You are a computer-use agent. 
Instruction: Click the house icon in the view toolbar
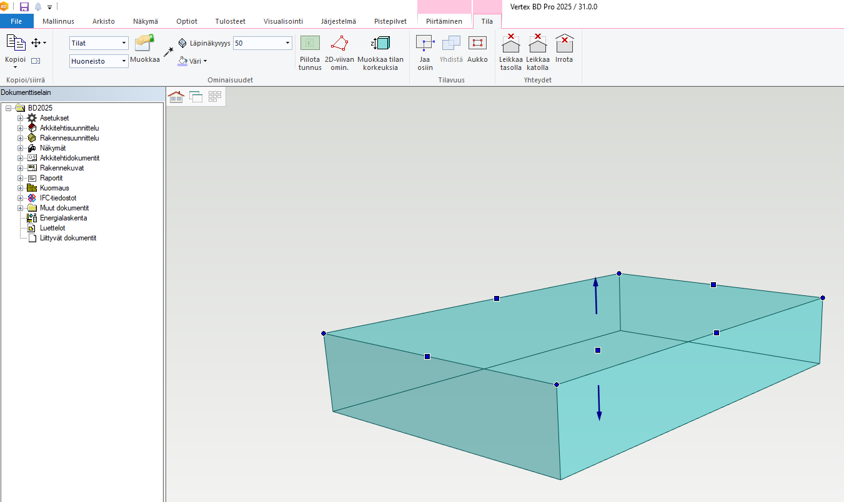[x=176, y=96]
